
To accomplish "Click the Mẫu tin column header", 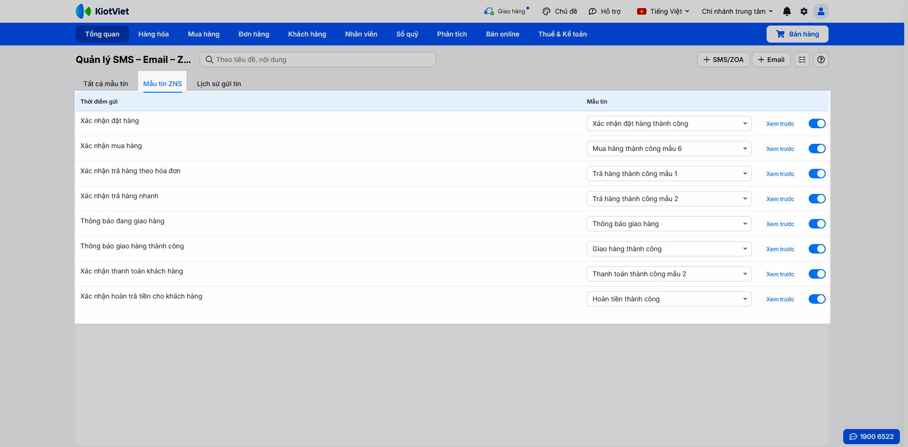I will [x=597, y=102].
